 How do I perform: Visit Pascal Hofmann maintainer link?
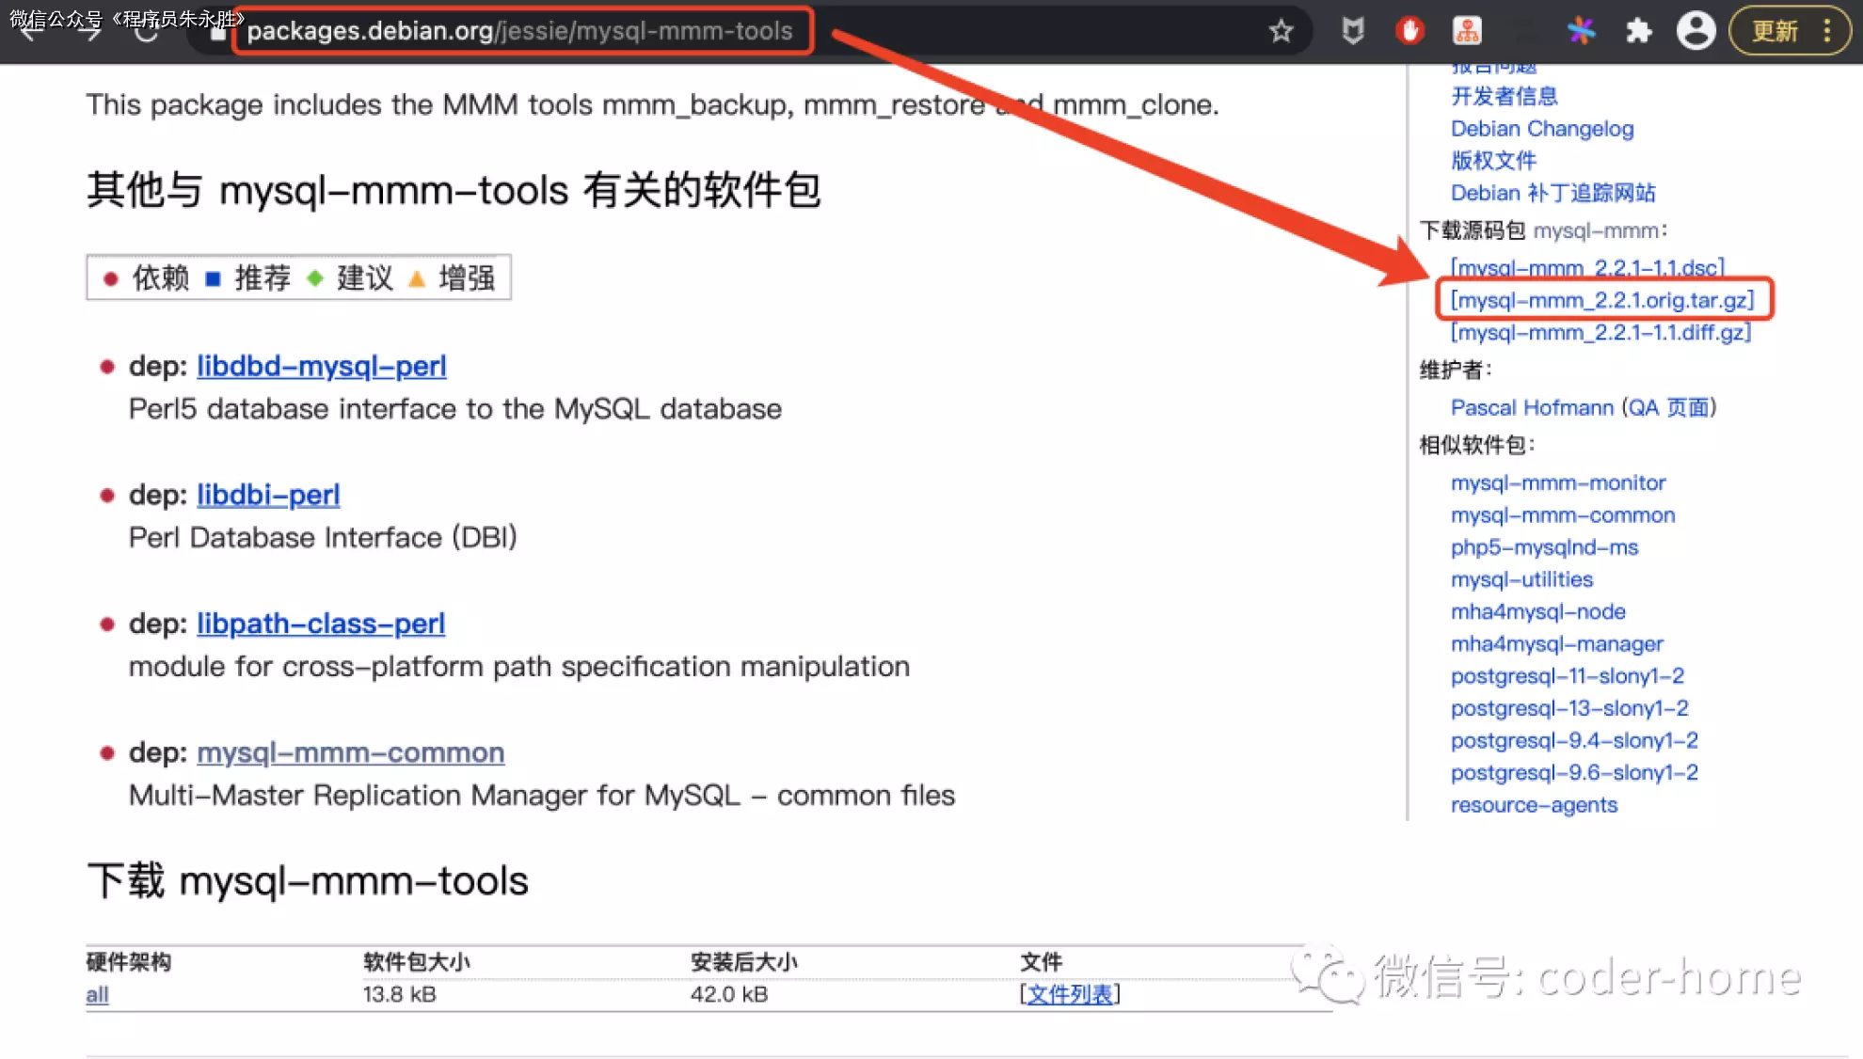[1531, 407]
